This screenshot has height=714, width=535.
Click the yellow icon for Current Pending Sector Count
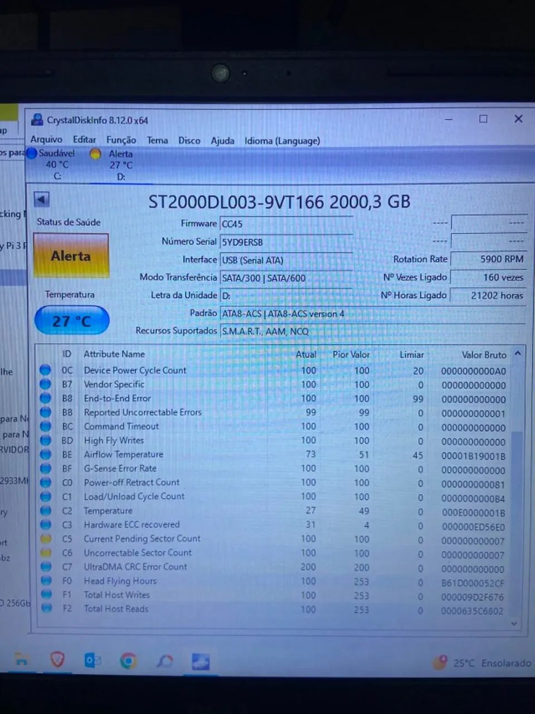(x=46, y=538)
